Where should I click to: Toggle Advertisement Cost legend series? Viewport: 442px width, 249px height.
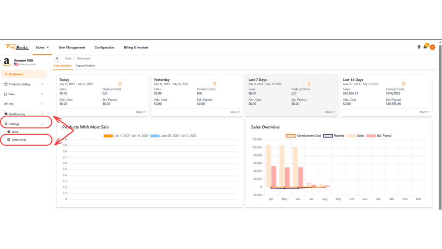(303, 136)
